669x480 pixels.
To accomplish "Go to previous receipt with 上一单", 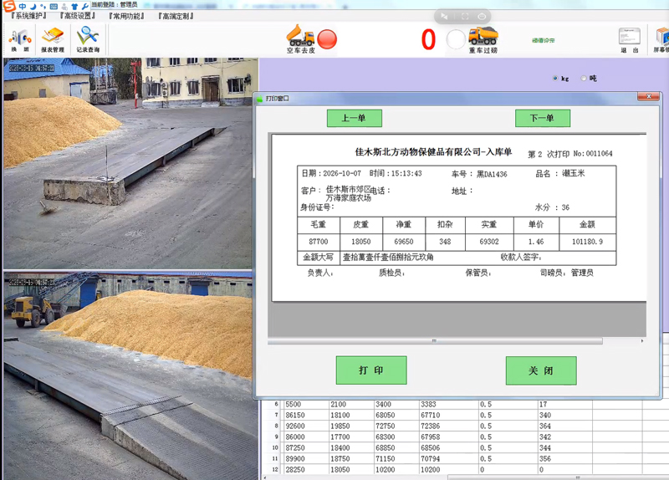I will [x=354, y=118].
